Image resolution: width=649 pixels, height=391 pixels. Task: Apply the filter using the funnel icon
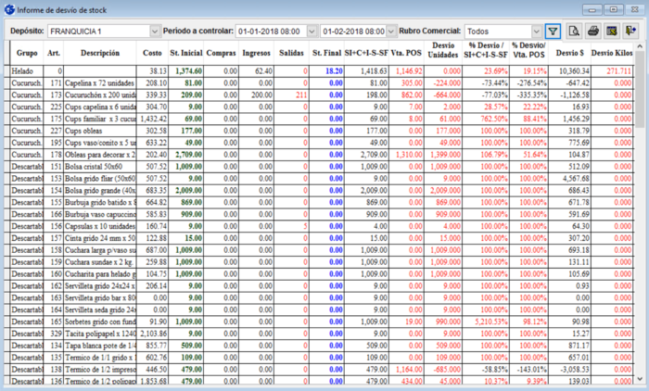554,31
